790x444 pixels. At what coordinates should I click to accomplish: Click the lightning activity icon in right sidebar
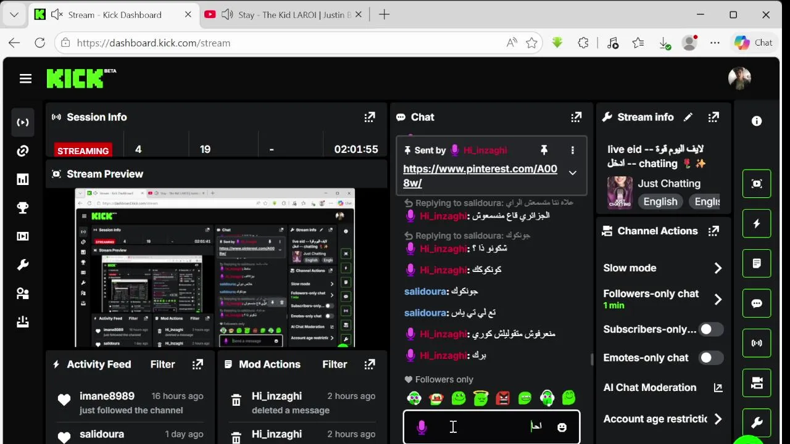point(757,223)
